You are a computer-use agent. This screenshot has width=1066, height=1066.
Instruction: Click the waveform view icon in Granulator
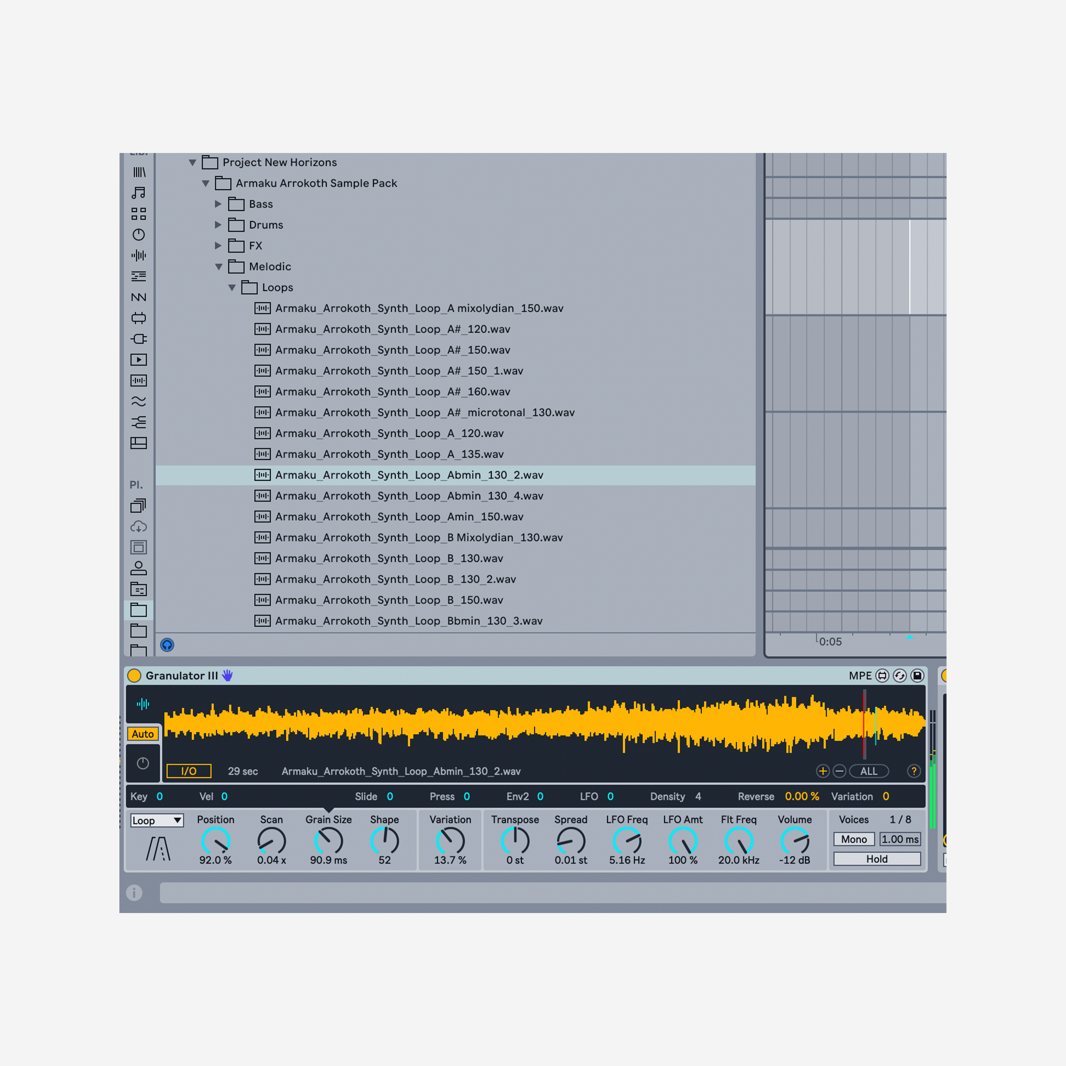[143, 704]
